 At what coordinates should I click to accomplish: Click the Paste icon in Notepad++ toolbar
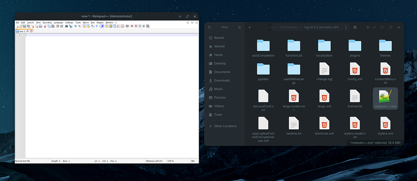click(53, 26)
